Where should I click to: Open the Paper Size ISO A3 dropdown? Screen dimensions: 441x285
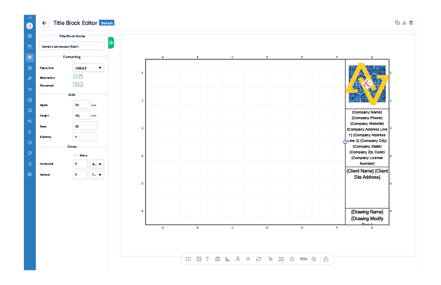click(88, 68)
